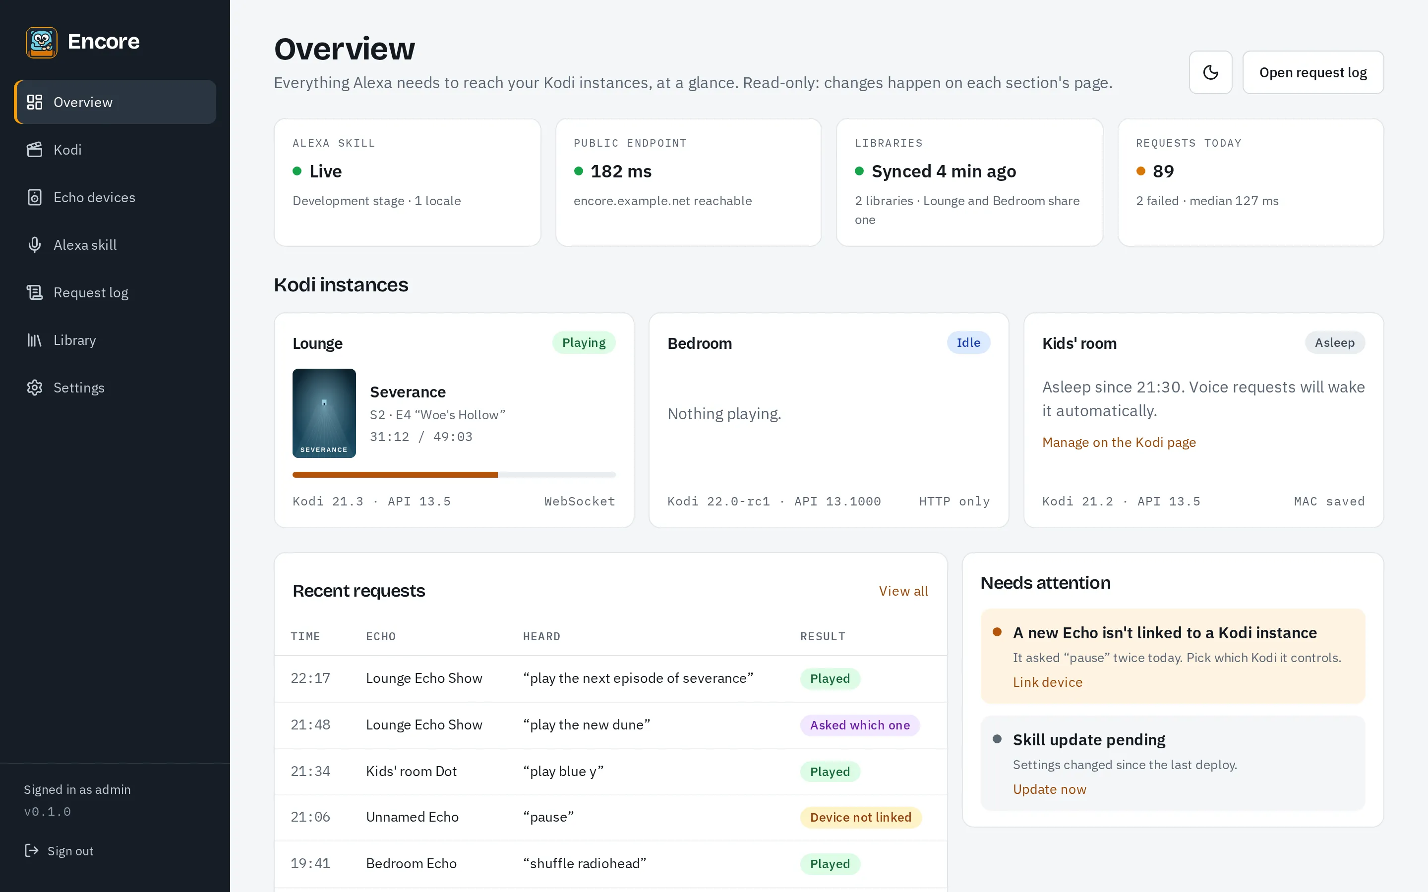Click the Encore mascot logo icon
The width and height of the screenshot is (1428, 892).
[x=41, y=42]
